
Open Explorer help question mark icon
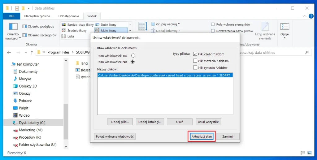pos(311,16)
